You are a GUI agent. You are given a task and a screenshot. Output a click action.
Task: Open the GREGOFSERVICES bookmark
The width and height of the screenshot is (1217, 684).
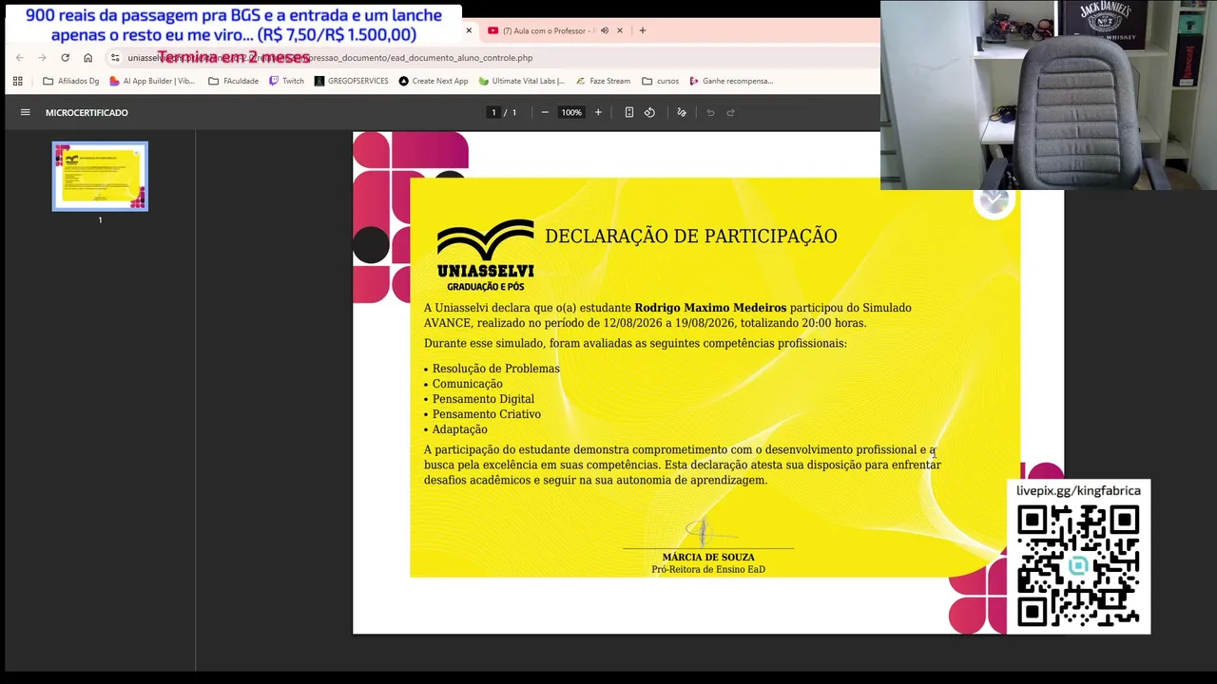[352, 81]
